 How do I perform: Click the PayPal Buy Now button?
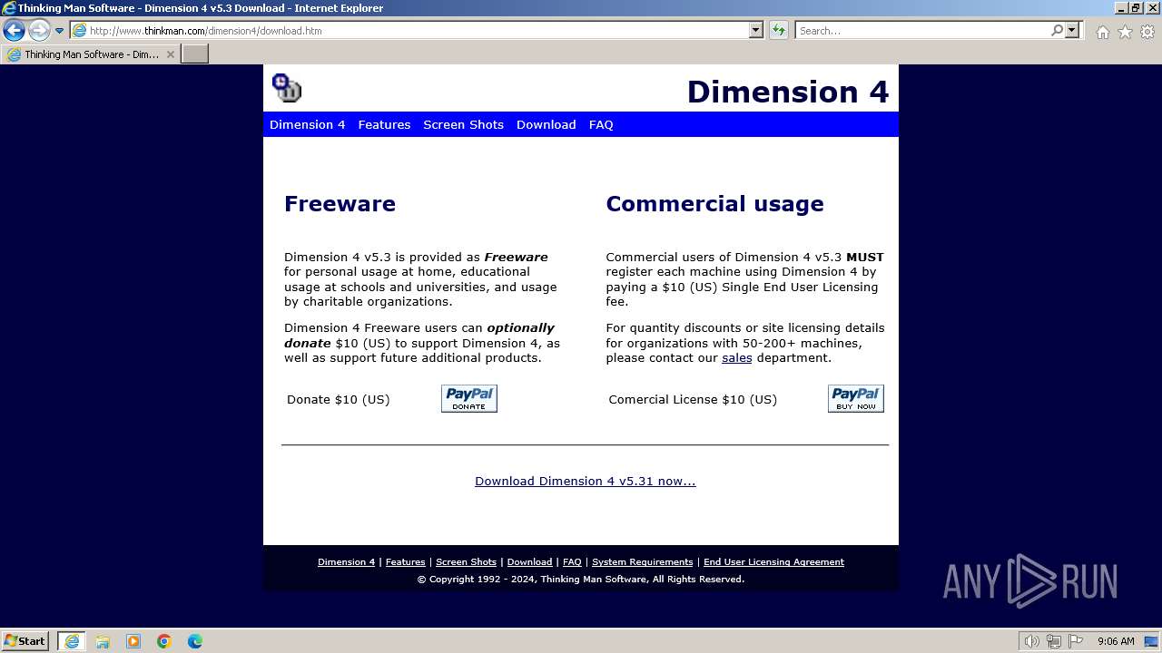856,398
